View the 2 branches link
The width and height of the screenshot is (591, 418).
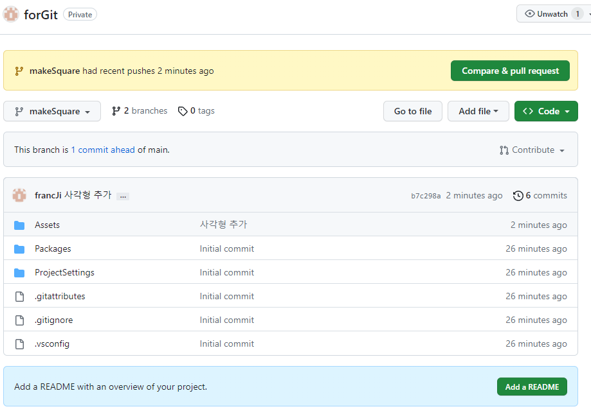(x=140, y=110)
